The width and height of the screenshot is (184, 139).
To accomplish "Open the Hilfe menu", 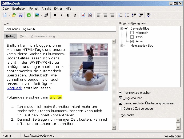I will (x=69, y=9).
